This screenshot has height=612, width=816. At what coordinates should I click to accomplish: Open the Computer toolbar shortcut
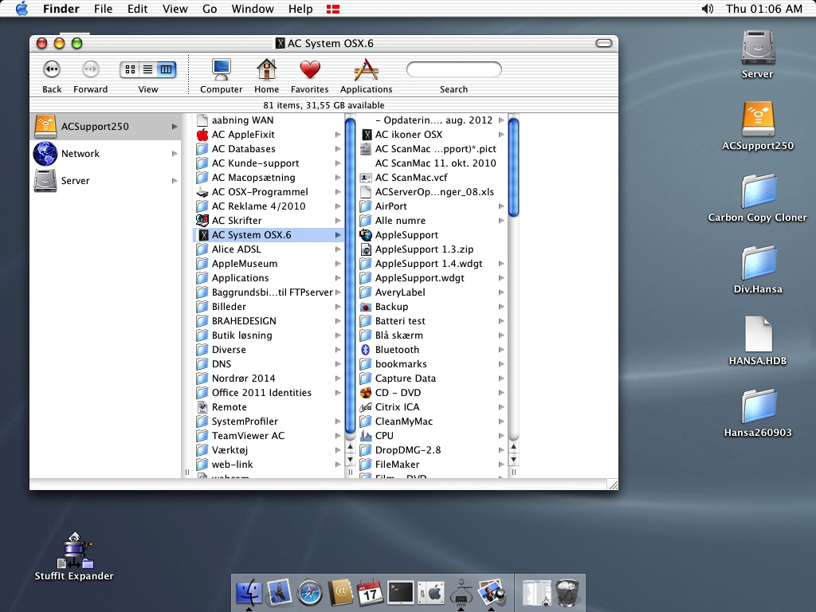222,69
